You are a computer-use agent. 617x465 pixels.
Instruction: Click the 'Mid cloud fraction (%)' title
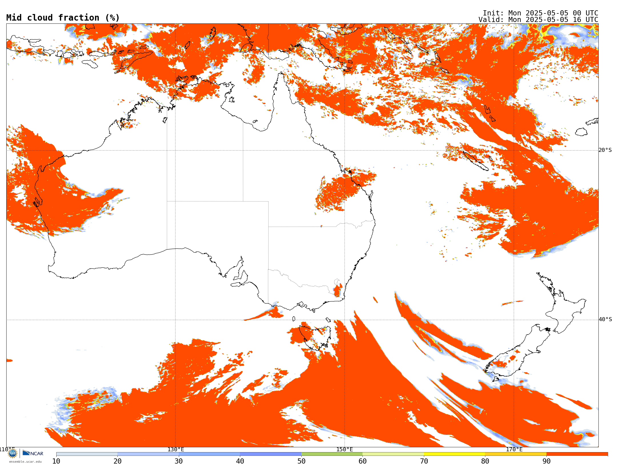[63, 18]
